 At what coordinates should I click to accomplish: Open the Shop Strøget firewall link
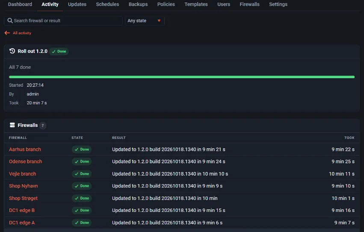(x=23, y=198)
